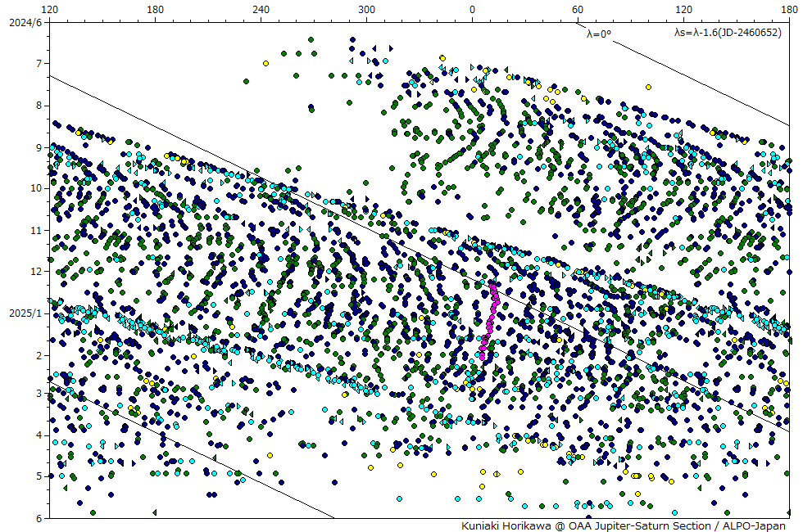Click the λs=λ-1.6(JD-2460652) formula text

(727, 33)
